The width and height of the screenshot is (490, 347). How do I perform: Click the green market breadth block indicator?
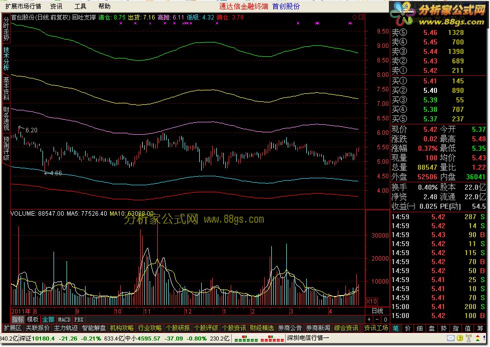pos(246,339)
